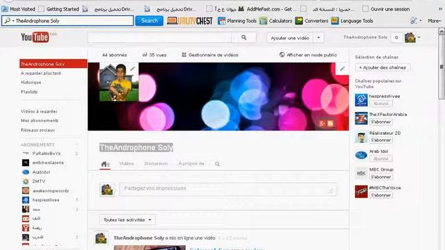Open Most Visited bookmarks
Viewport: 445px width, 250px height.
[18, 9]
